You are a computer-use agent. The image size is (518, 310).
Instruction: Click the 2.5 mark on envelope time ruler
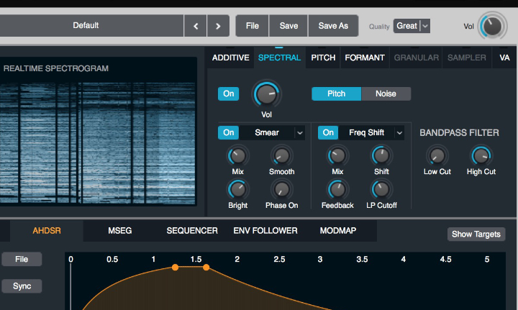click(279, 259)
